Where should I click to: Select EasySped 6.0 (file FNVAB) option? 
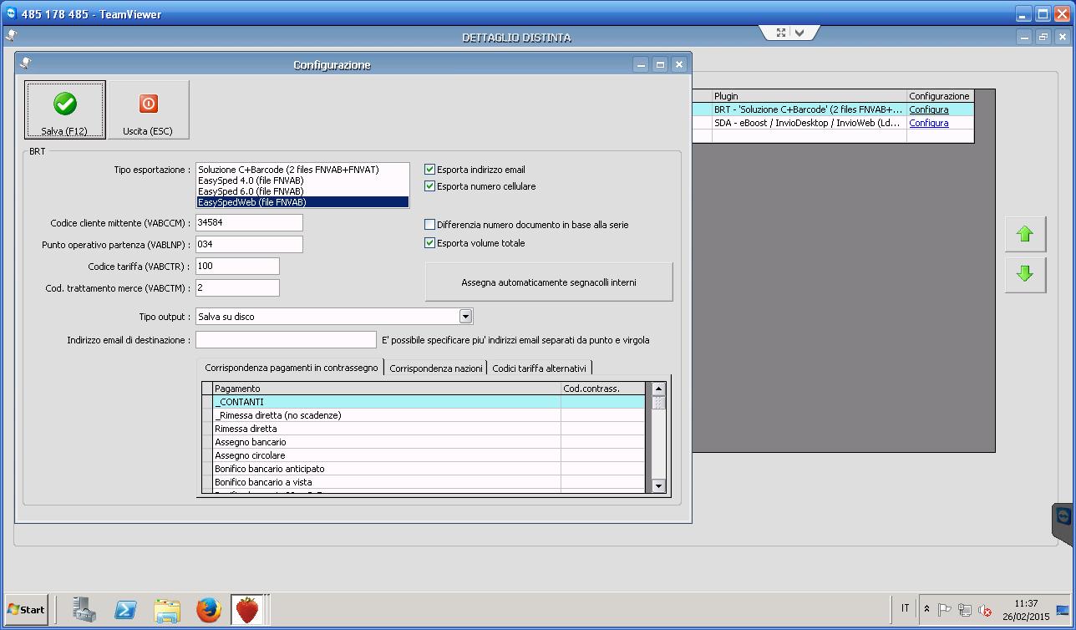(x=302, y=191)
